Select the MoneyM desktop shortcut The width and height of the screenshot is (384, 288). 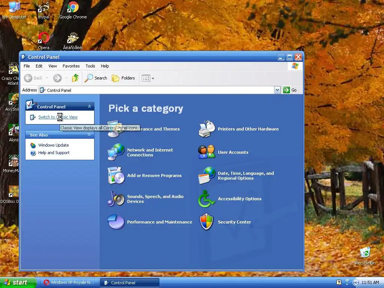tap(11, 164)
